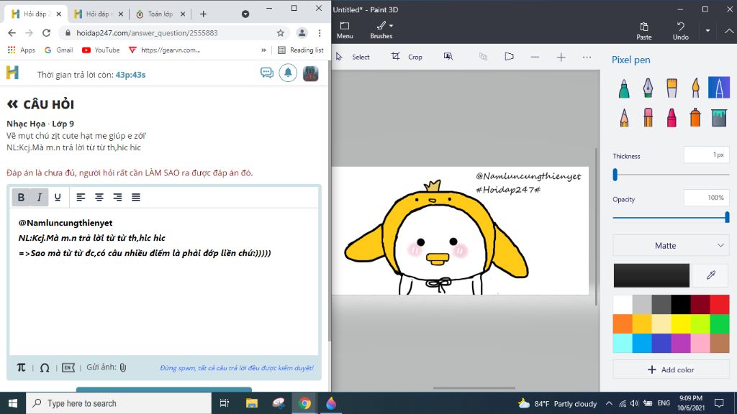
Task: Collapse the Paint 3D ribbon chevron
Action: click(x=729, y=31)
